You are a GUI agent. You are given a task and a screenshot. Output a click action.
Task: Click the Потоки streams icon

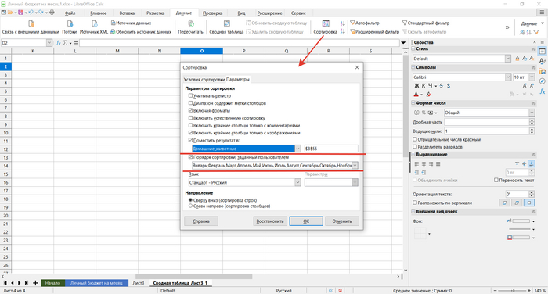click(x=70, y=24)
